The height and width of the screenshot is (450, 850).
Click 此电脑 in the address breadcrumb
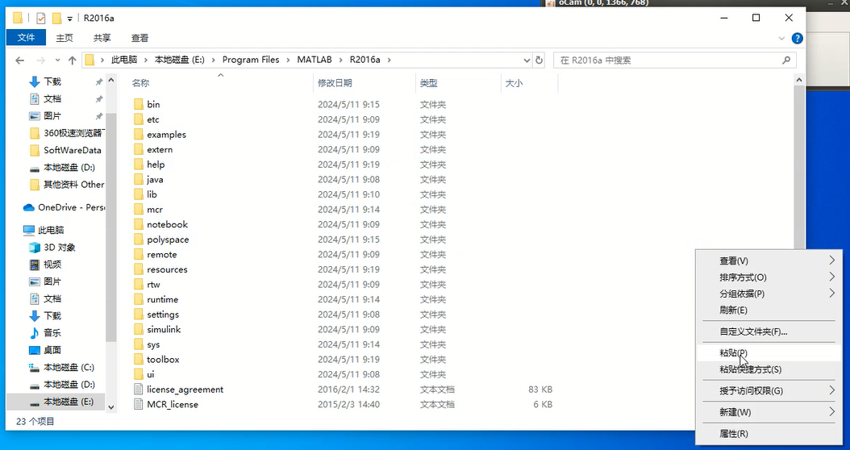coord(124,60)
